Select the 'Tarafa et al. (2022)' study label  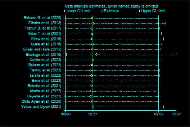coord(45,75)
